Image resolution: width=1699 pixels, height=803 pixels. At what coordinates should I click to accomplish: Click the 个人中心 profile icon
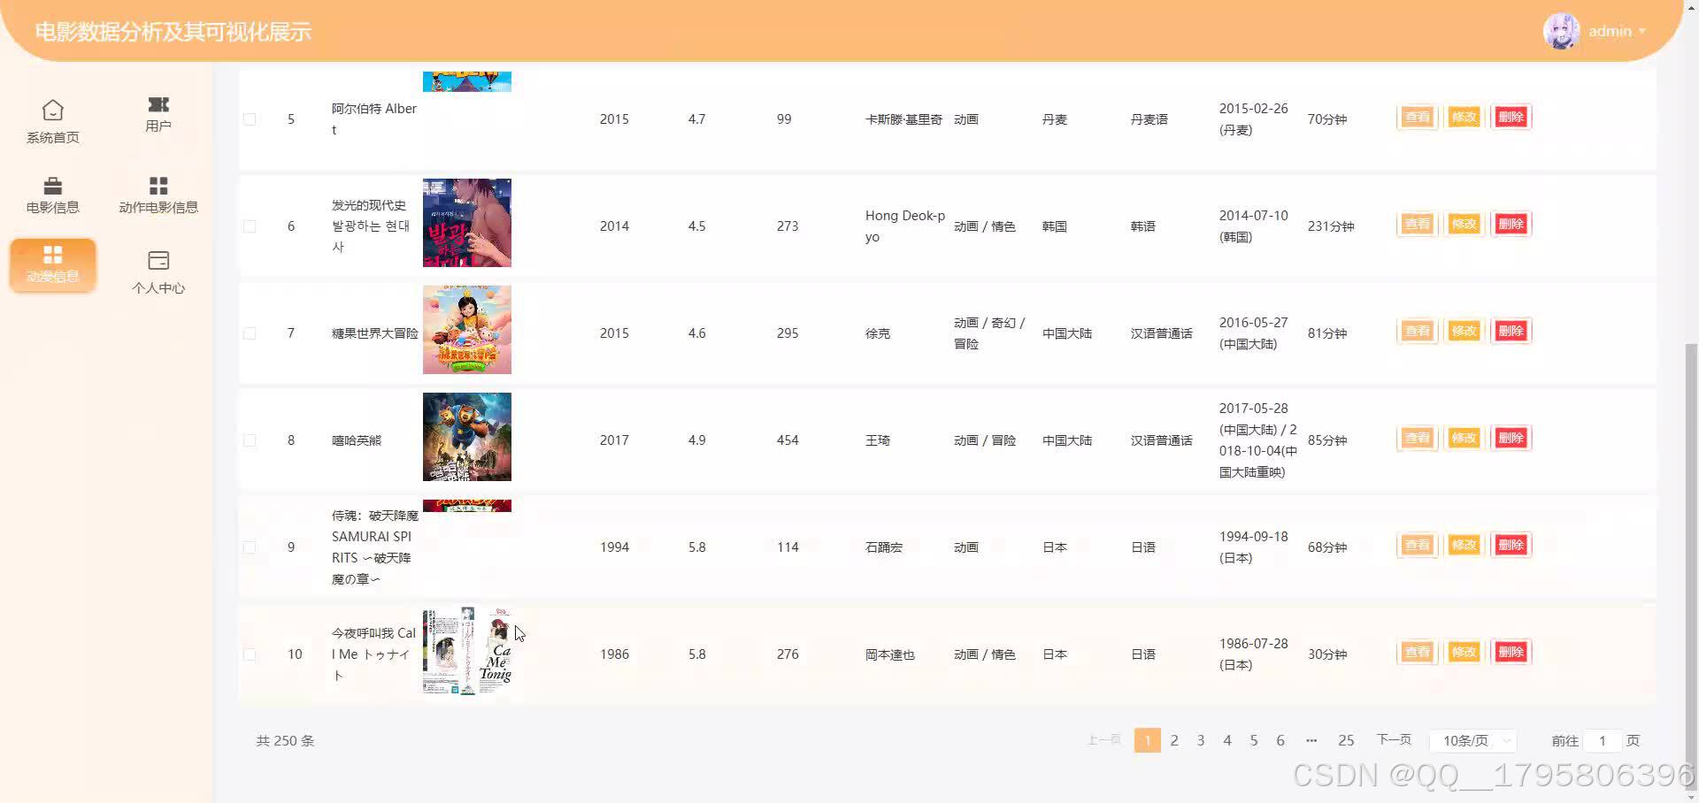pos(158,259)
